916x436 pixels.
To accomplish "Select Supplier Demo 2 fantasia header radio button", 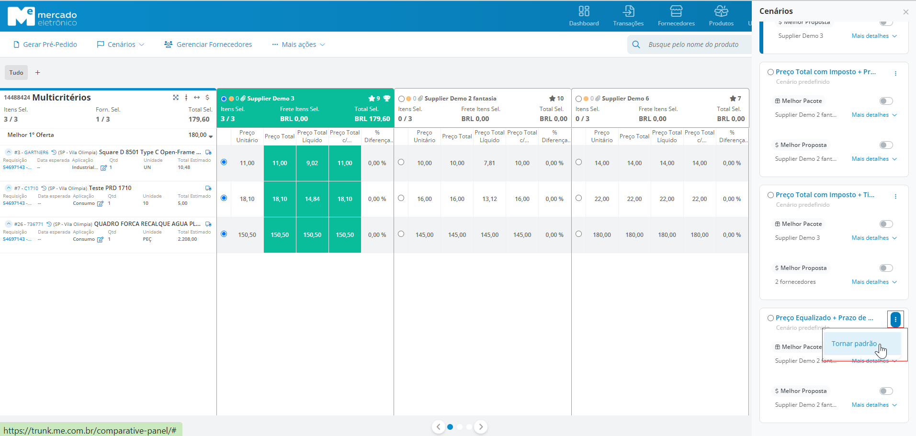I will click(x=401, y=99).
